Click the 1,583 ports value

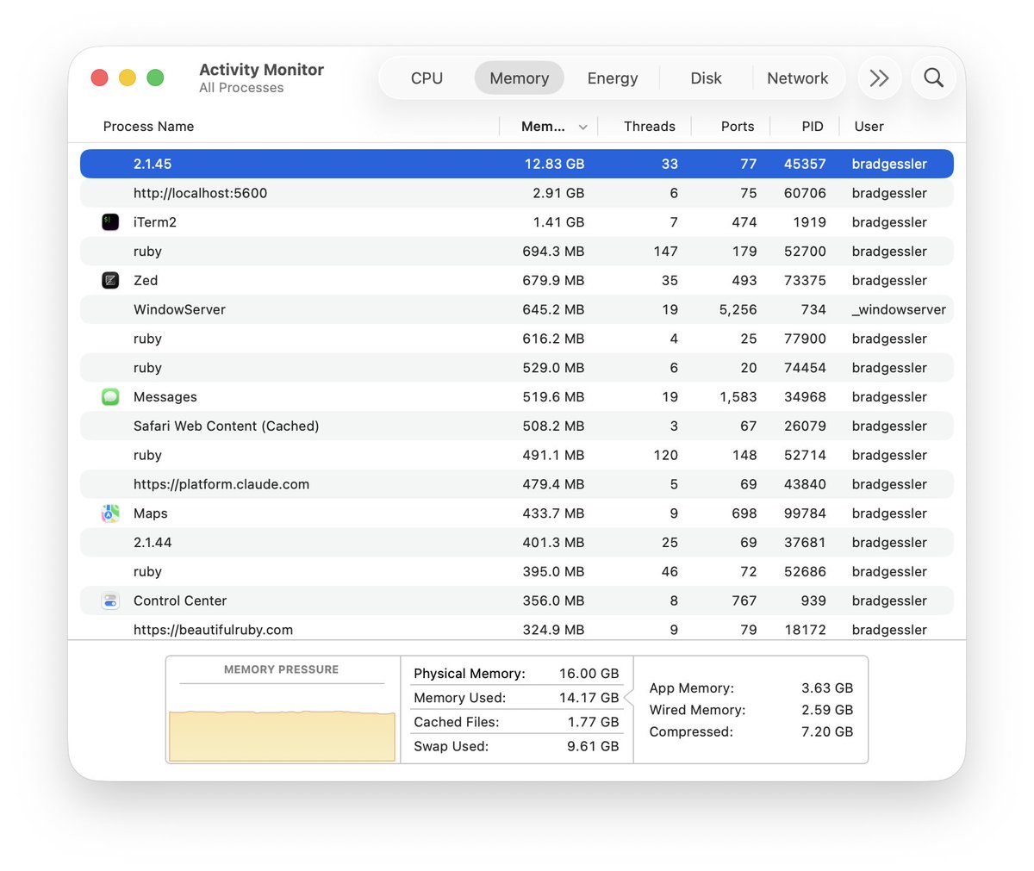(x=738, y=397)
